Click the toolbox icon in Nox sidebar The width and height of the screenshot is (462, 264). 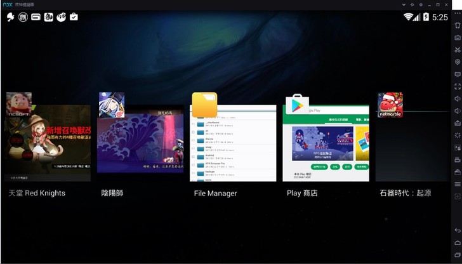tap(458, 172)
